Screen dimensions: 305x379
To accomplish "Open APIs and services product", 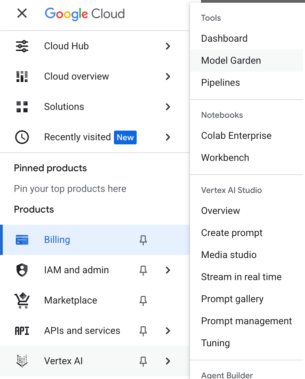I will 95,331.
